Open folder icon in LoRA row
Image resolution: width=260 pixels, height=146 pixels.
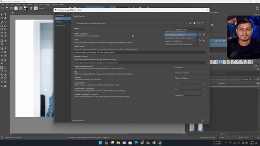click(204, 41)
